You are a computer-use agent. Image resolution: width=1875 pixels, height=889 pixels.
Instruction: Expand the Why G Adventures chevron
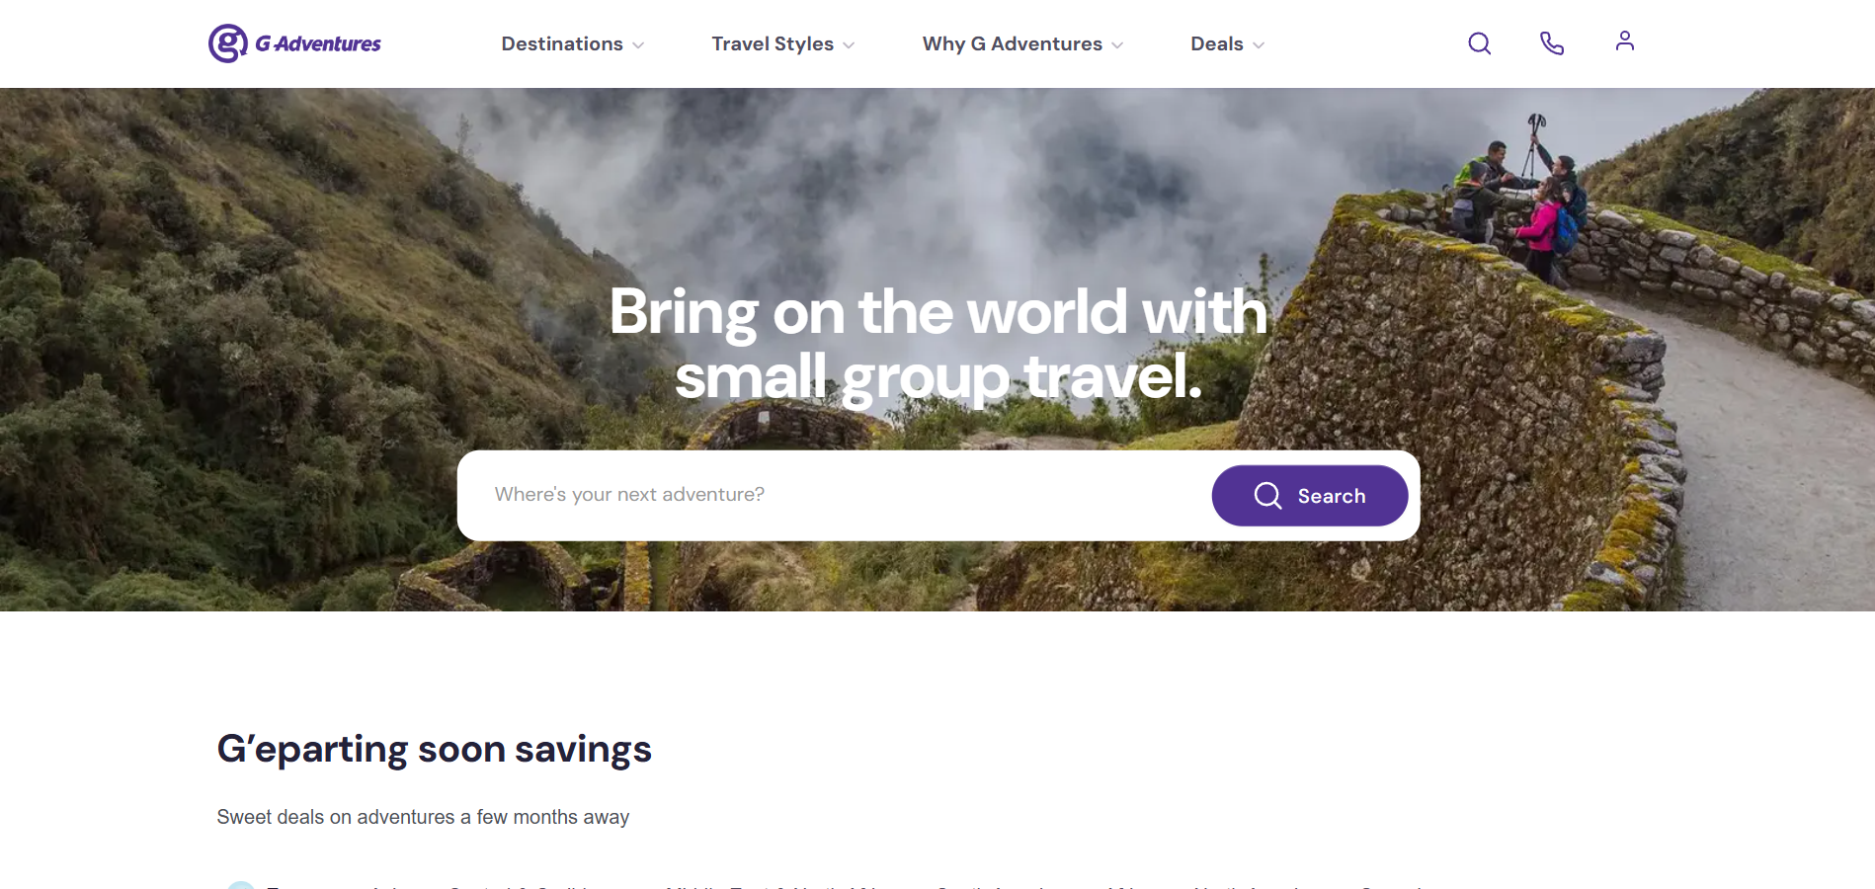pos(1117,45)
